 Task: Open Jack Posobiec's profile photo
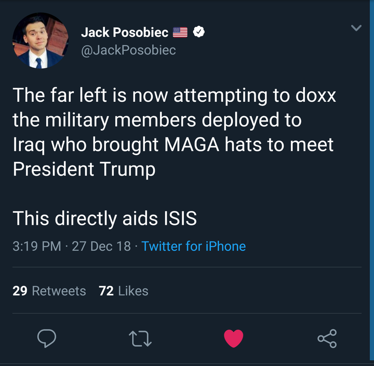click(41, 40)
